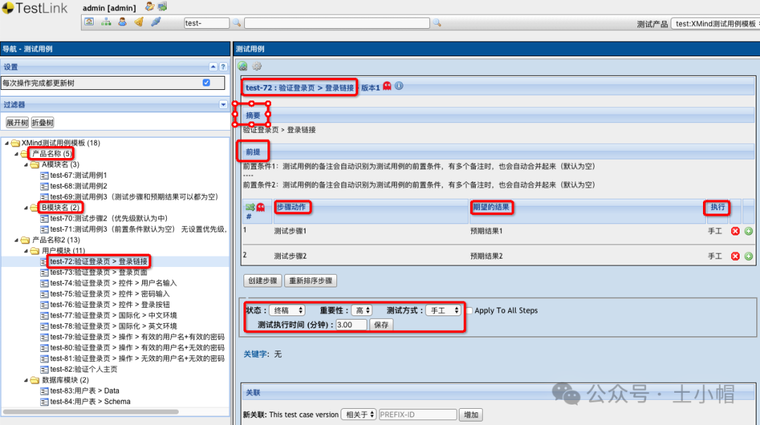Click red ghost icon in steps table header
This screenshot has height=425, width=760.
coord(261,207)
